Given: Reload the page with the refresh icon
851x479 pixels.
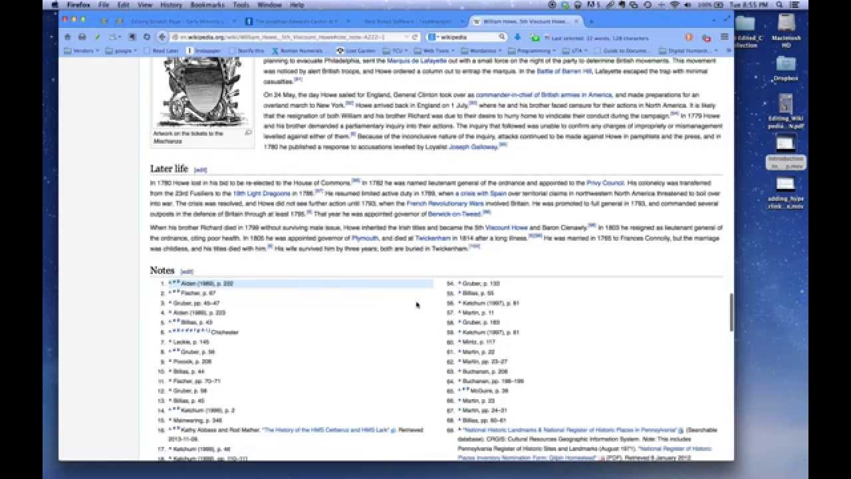Looking at the screenshot, I should coord(415,37).
